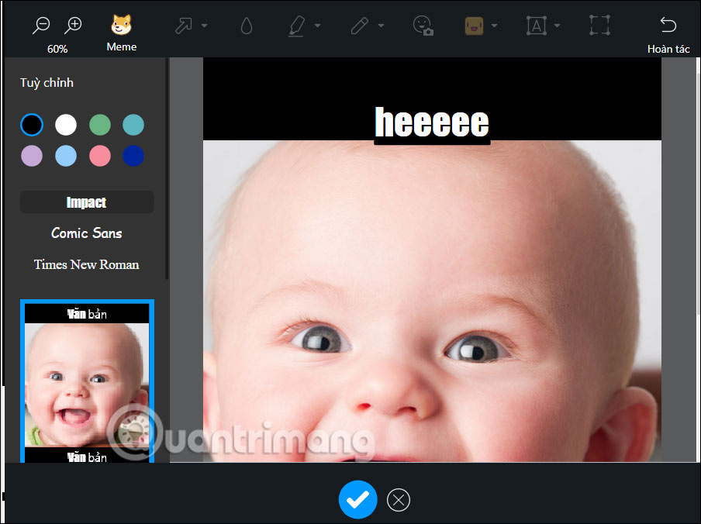
Task: Pick the teal color swatch
Action: 133,125
